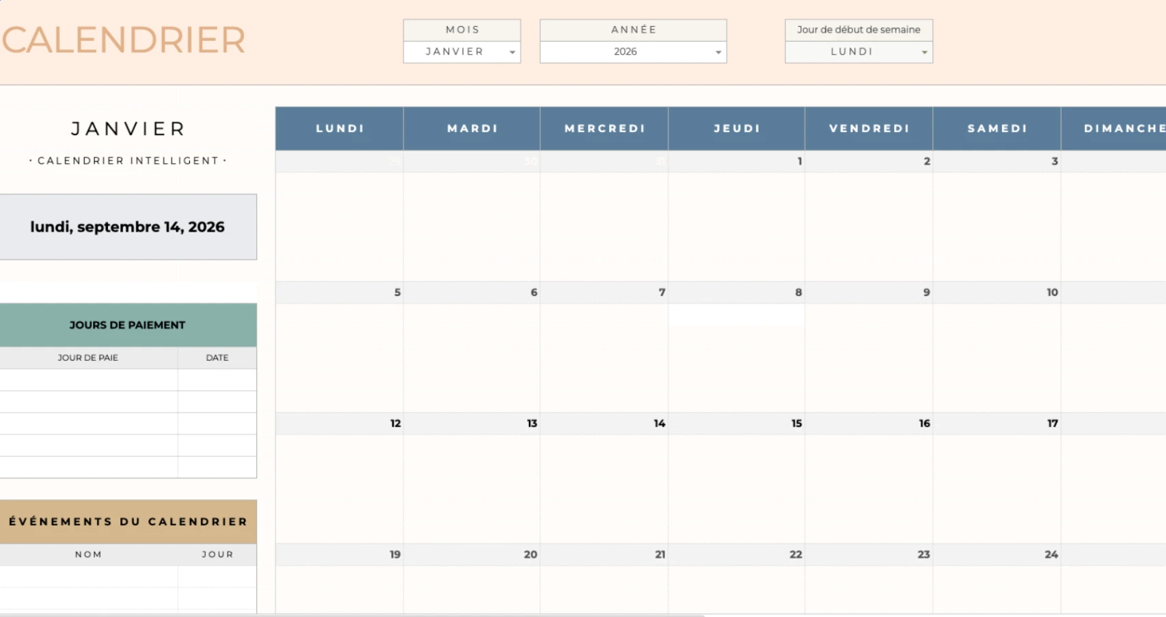Image resolution: width=1166 pixels, height=617 pixels.
Task: Click the NOM column header
Action: [x=88, y=554]
